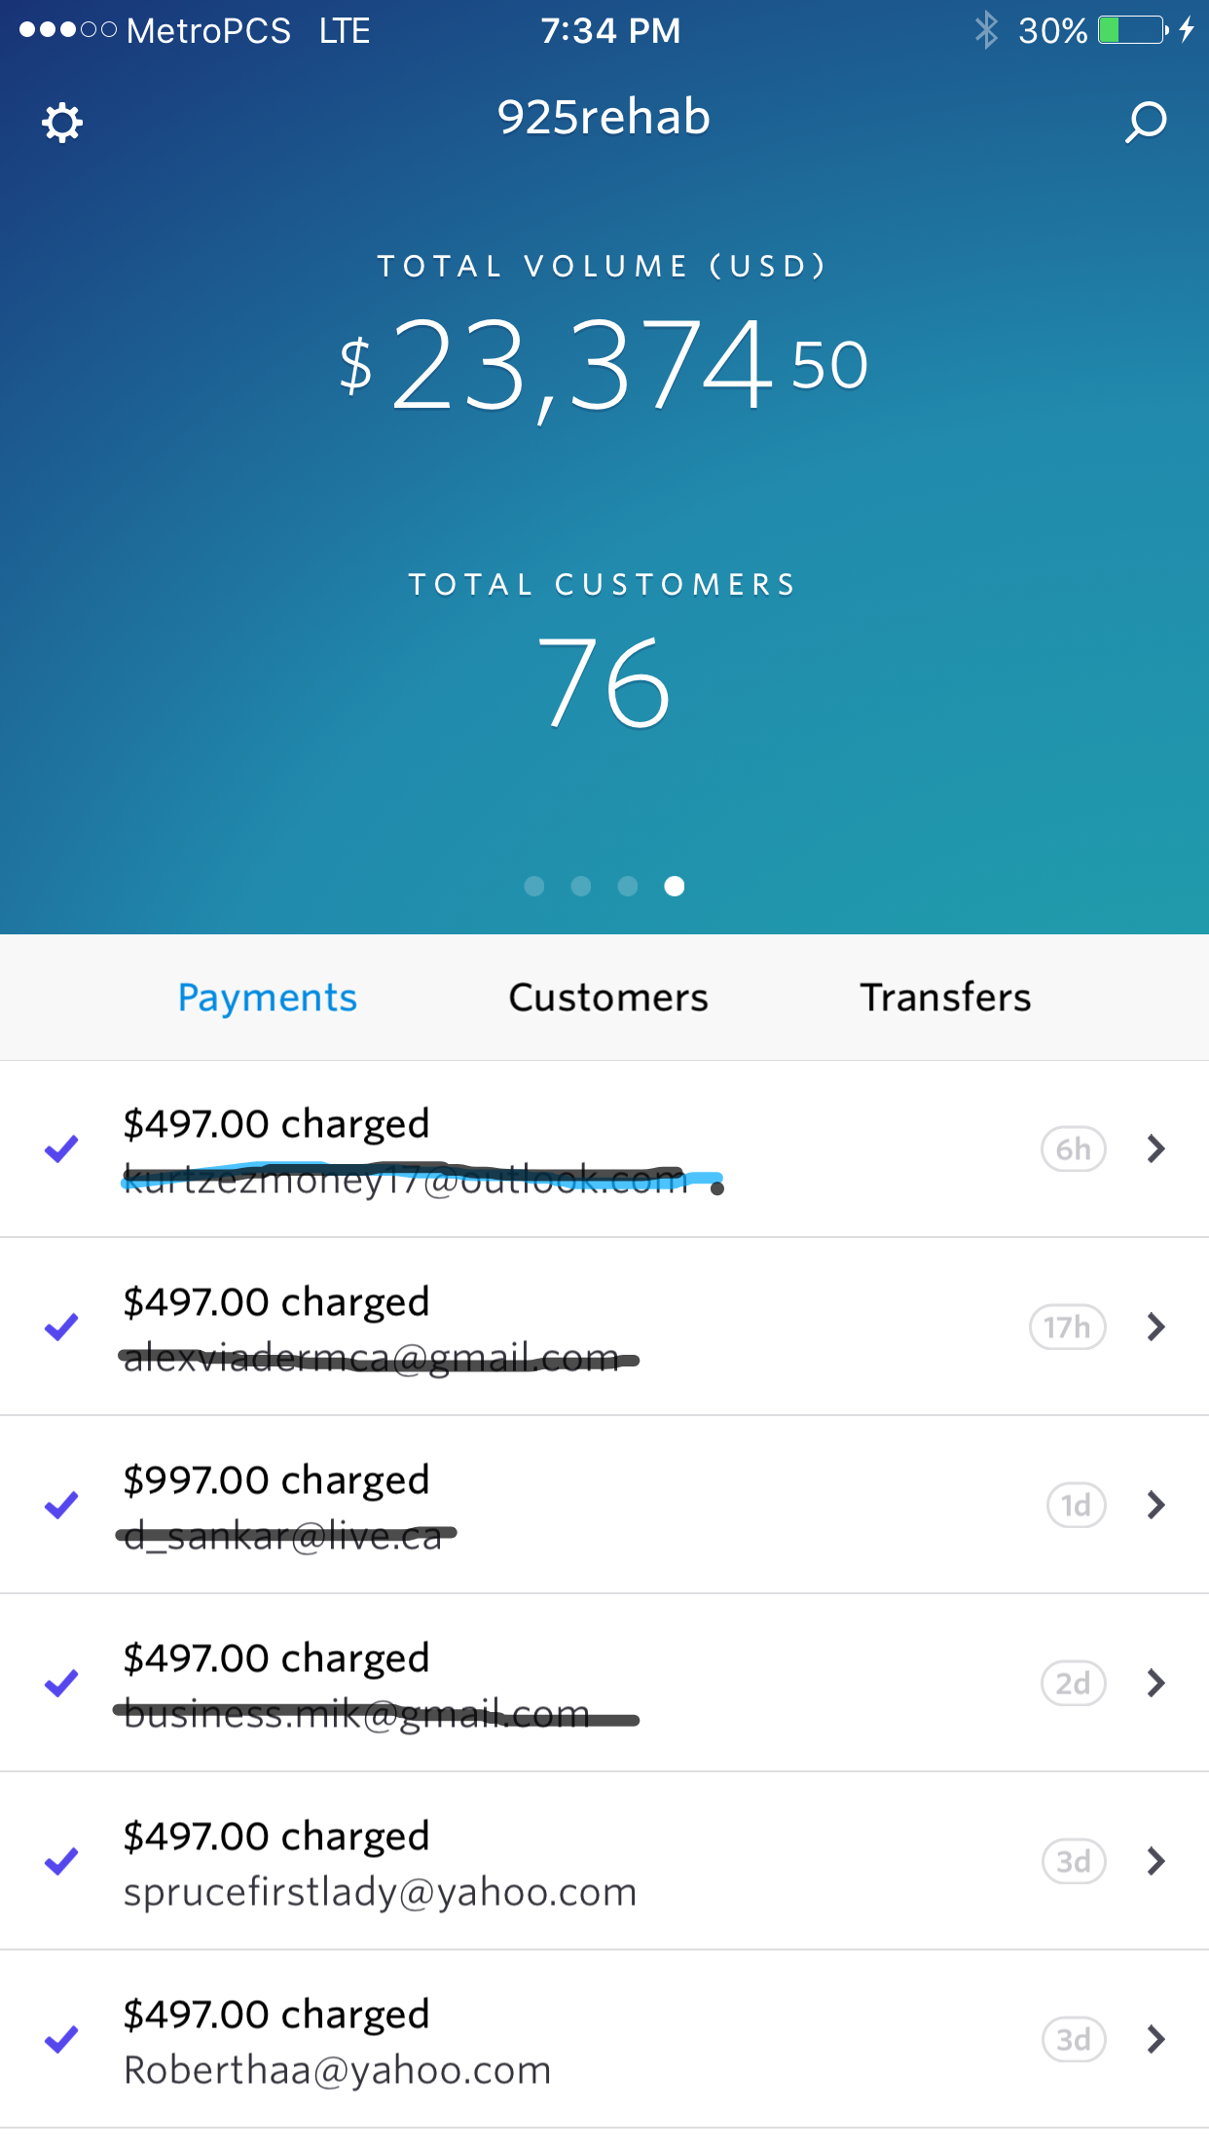Tap the Bluetooth status bar icon
Image resolution: width=1209 pixels, height=2149 pixels.
[986, 30]
